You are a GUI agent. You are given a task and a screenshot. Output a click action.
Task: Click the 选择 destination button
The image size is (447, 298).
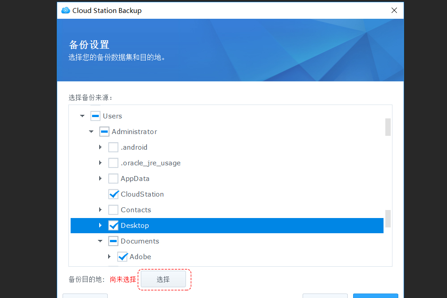click(x=164, y=279)
